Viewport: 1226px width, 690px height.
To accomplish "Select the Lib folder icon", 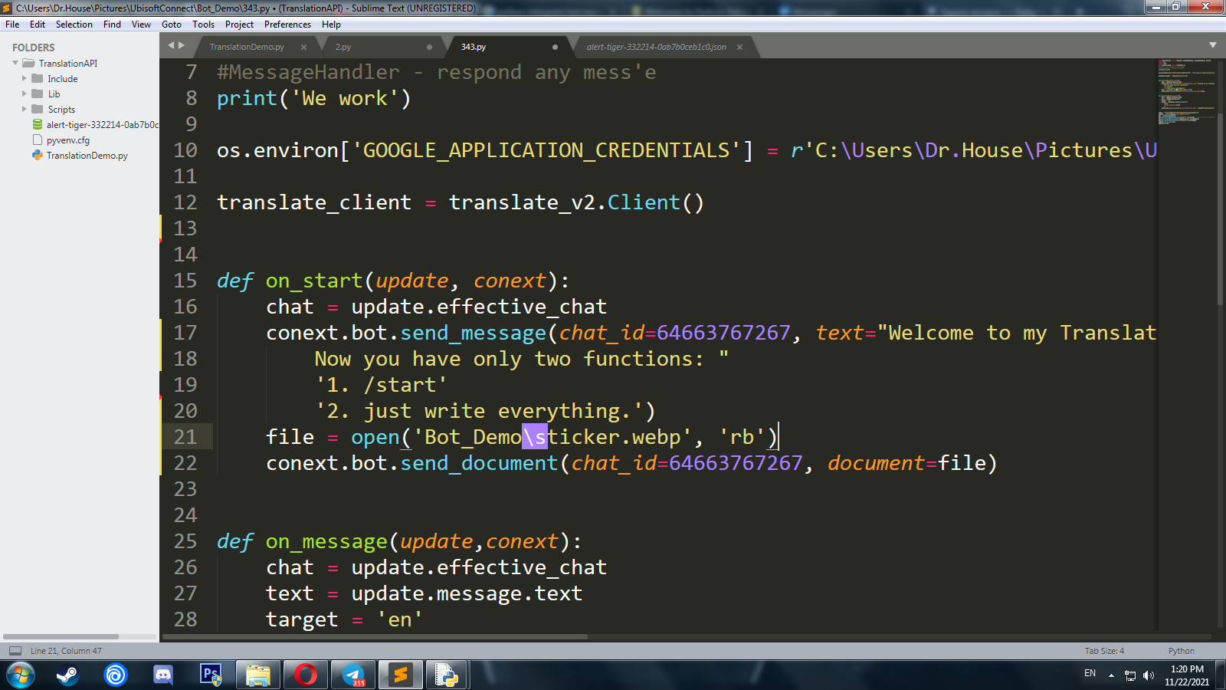I will coord(38,94).
